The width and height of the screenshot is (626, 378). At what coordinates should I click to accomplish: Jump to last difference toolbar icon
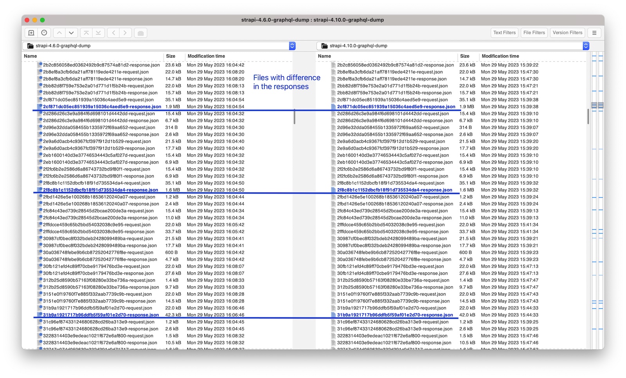tap(98, 33)
